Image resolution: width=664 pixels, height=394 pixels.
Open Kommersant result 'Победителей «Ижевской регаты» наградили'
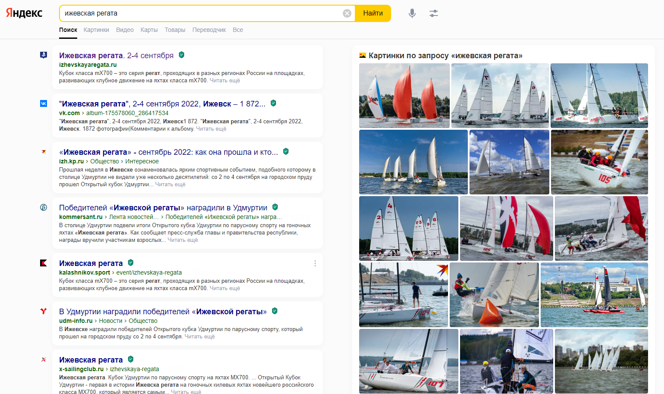163,208
